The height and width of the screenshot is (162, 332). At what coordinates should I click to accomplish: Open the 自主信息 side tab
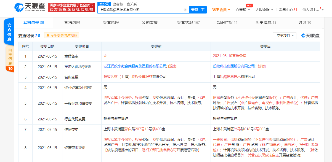(10, 58)
